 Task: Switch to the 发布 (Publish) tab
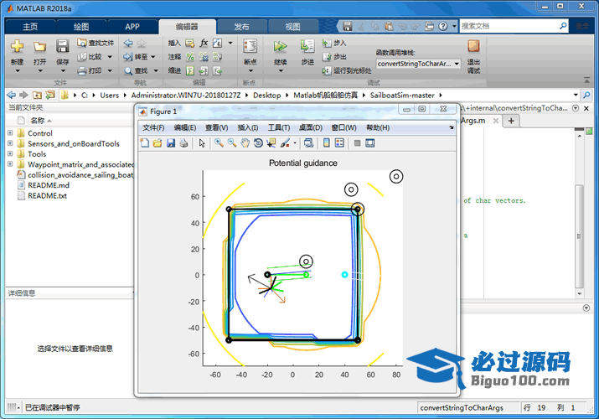point(241,26)
